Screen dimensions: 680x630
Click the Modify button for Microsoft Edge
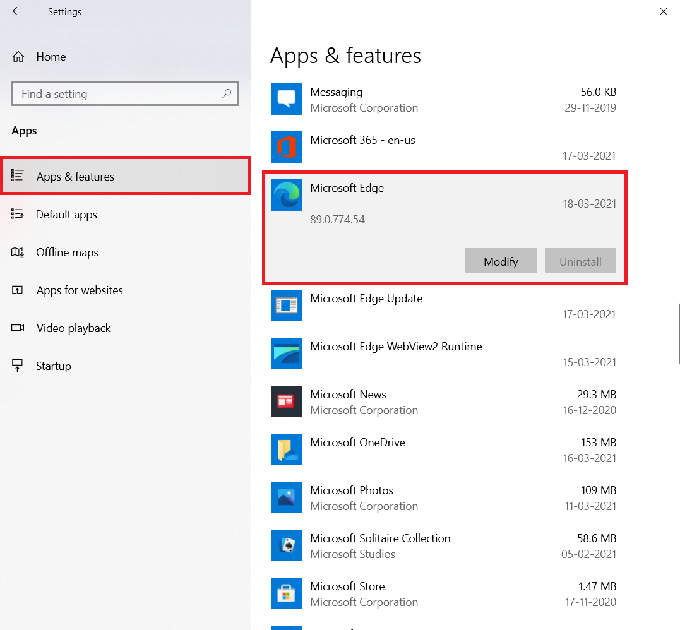click(x=501, y=261)
